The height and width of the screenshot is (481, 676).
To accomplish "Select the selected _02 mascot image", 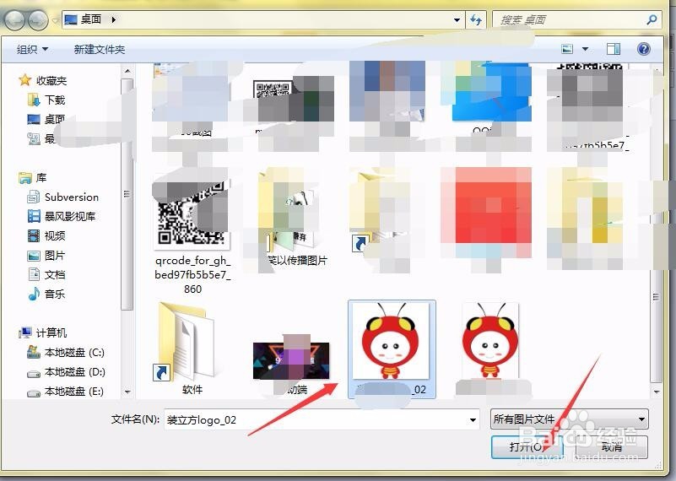I will tap(392, 349).
